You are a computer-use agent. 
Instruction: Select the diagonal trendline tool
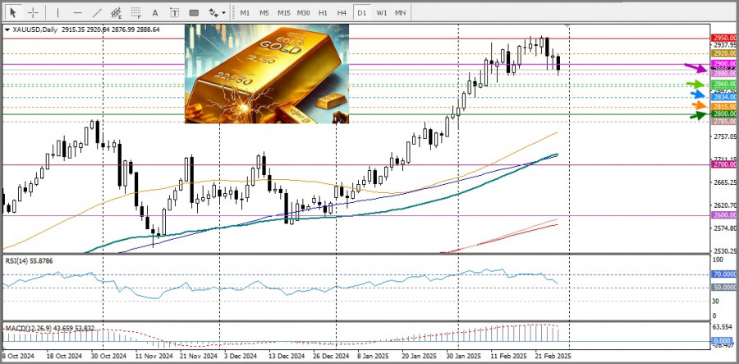pos(97,12)
